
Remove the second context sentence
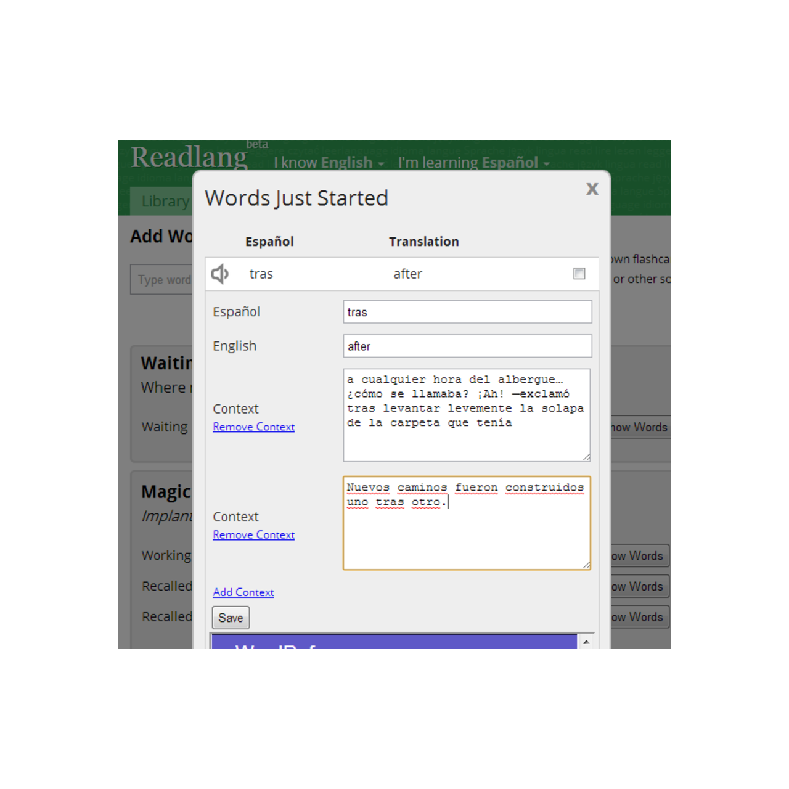[253, 534]
